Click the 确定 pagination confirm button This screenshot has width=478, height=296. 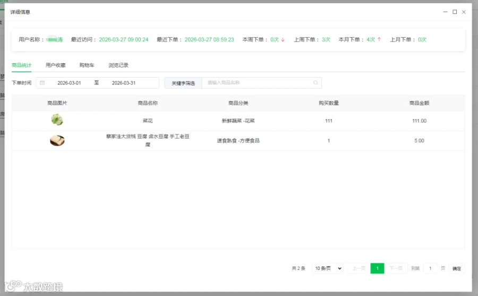click(456, 268)
